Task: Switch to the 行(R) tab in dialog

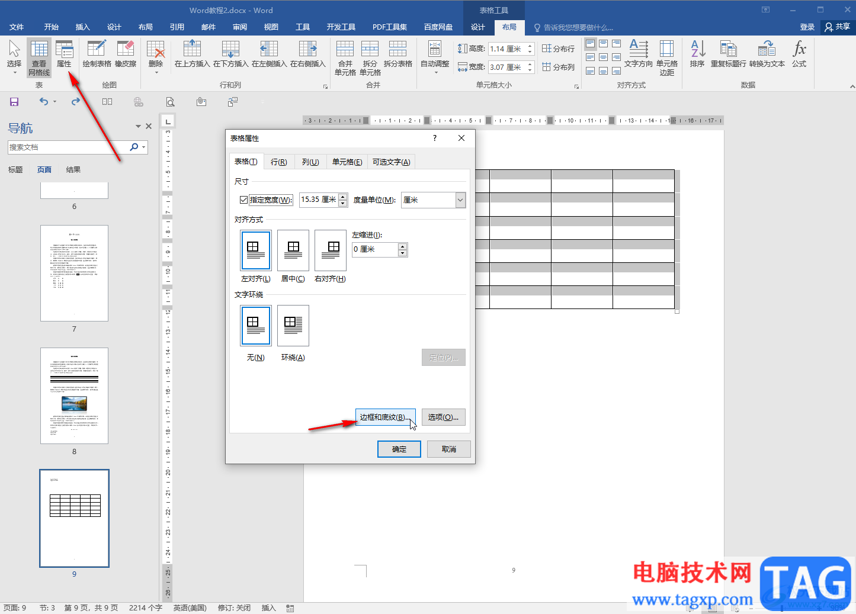Action: click(x=278, y=162)
